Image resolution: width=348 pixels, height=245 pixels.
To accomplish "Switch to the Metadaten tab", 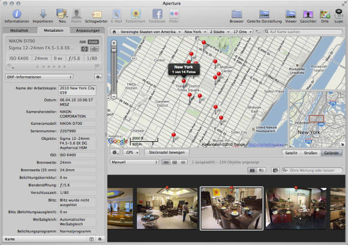I will click(x=53, y=31).
